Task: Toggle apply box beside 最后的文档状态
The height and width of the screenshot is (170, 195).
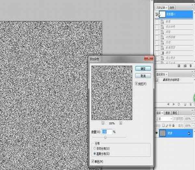Action: click(157, 80)
